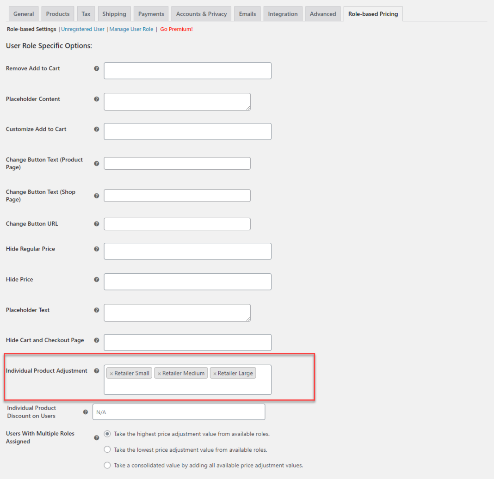The image size is (494, 479).
Task: Select lowest price adjustment value option
Action: (x=107, y=449)
